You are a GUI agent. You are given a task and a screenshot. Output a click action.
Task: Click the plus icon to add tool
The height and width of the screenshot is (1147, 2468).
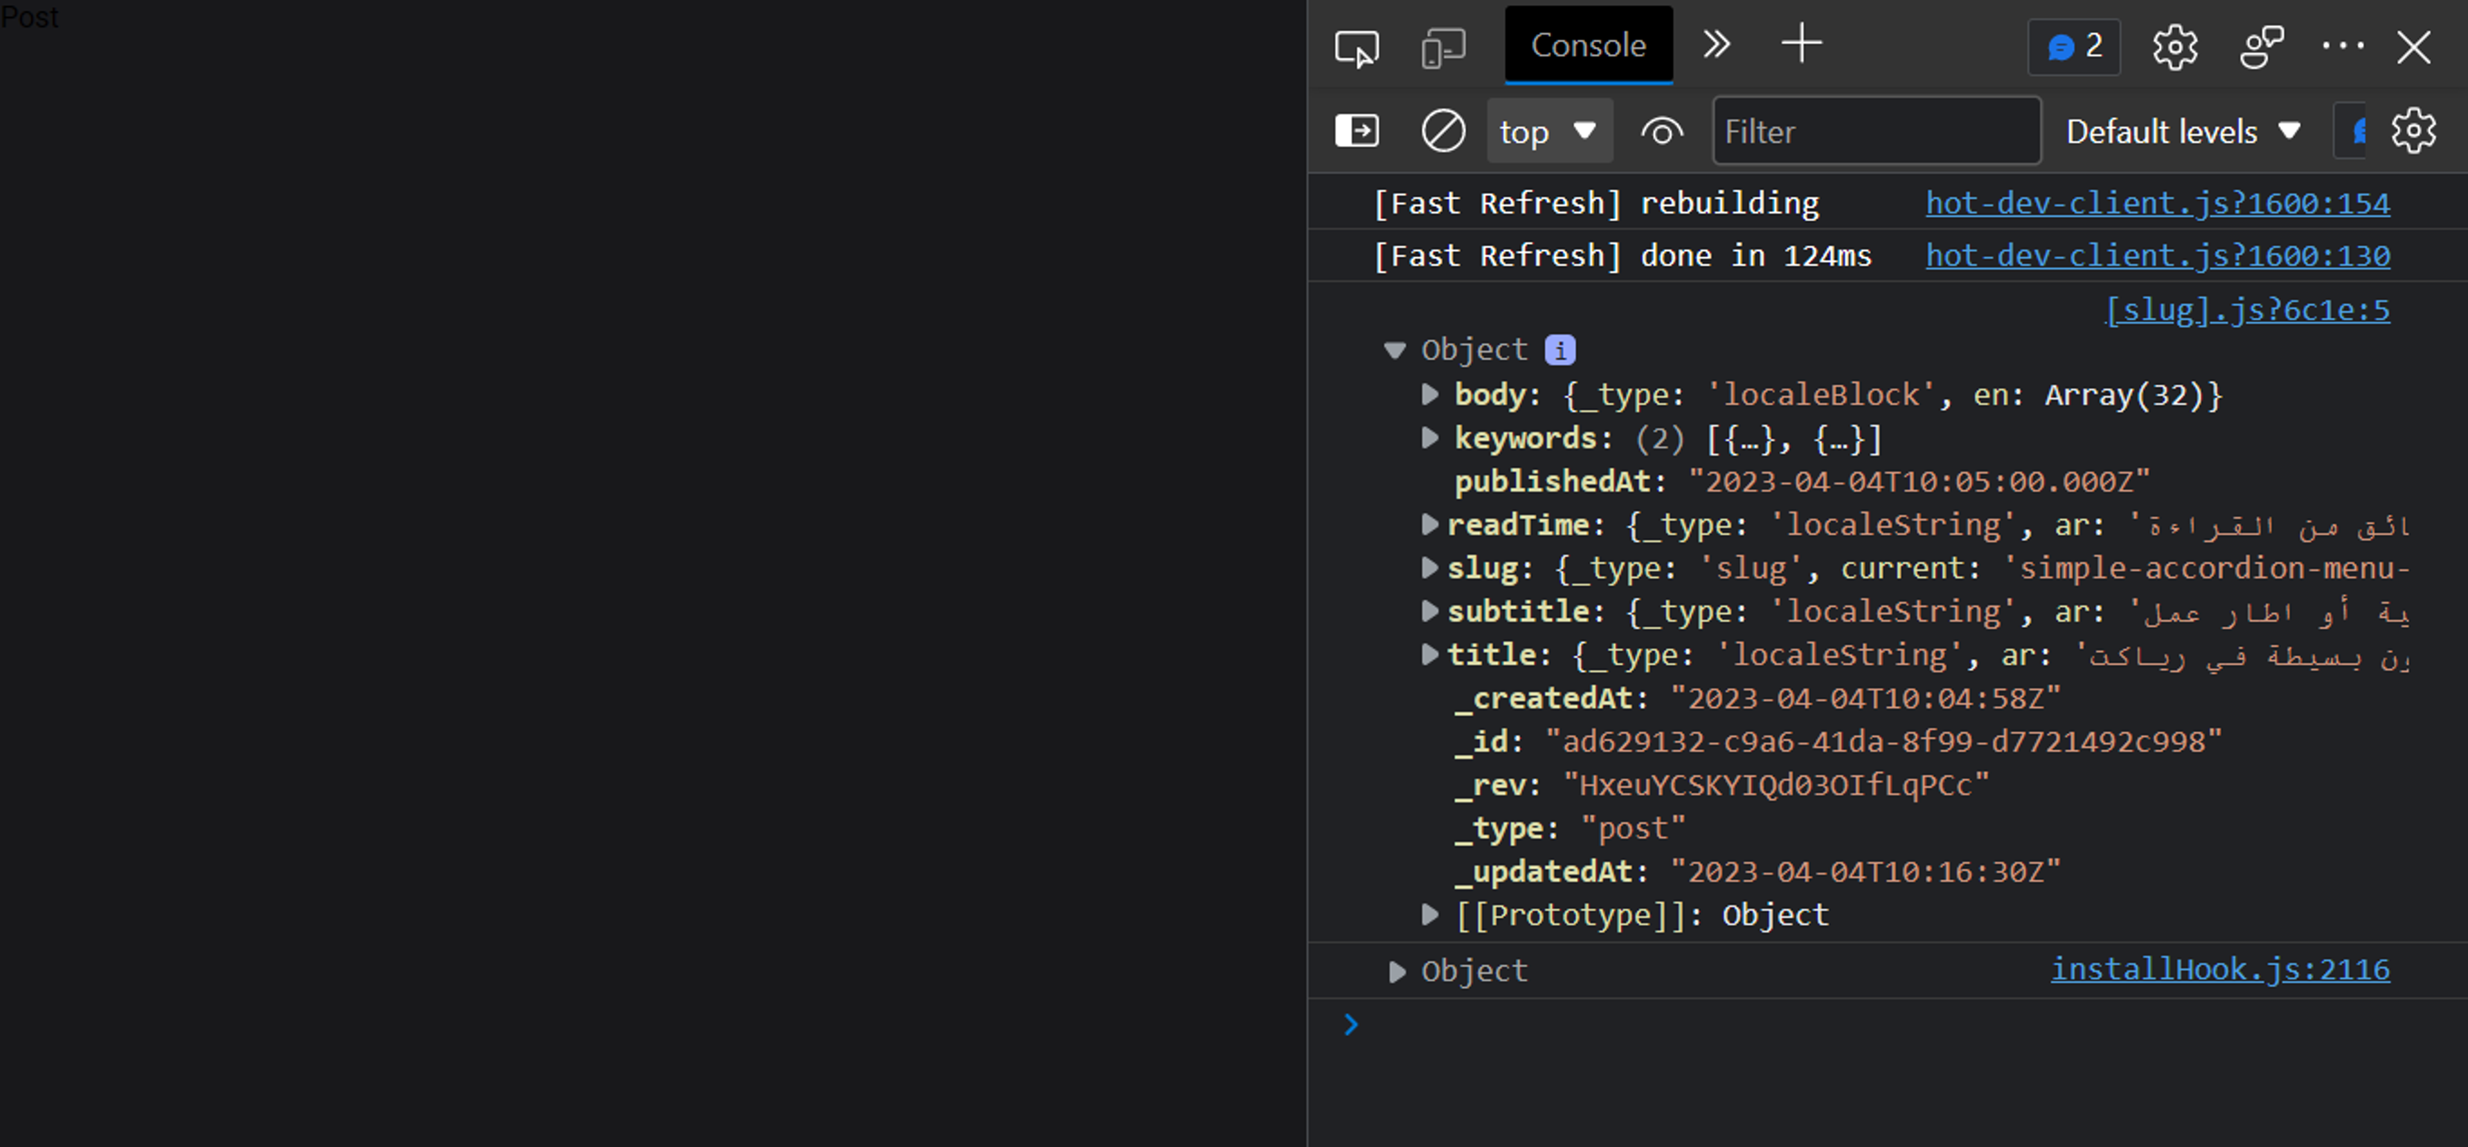1801,44
